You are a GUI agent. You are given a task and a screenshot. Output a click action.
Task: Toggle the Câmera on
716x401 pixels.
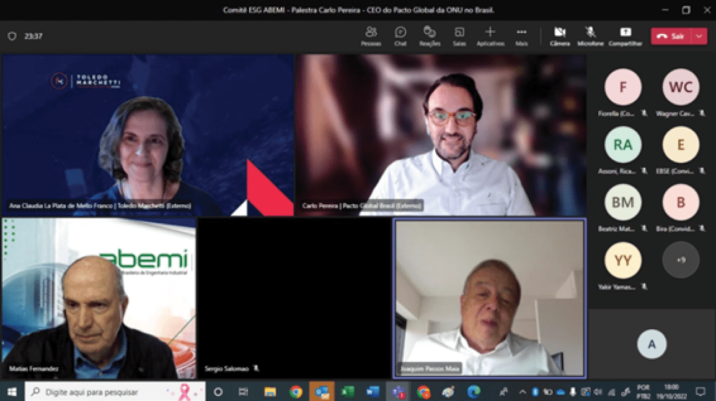[559, 35]
